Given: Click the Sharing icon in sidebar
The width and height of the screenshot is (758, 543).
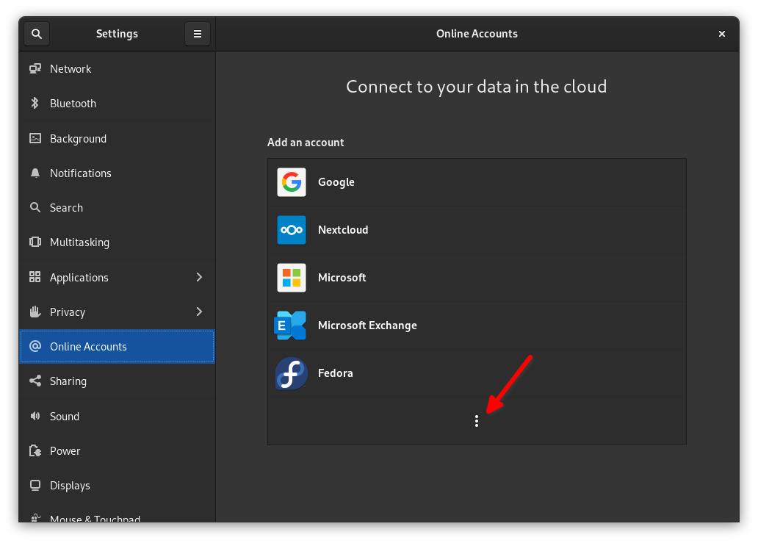Looking at the screenshot, I should point(35,381).
